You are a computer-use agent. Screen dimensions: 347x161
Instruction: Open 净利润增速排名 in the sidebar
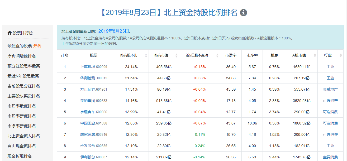pyautogui.click(x=22, y=56)
